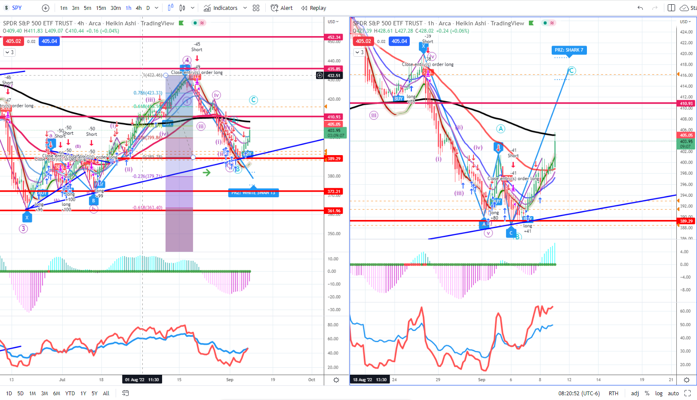Image resolution: width=697 pixels, height=400 pixels.
Task: Open right chart time axis settings gear
Action: 687,380
